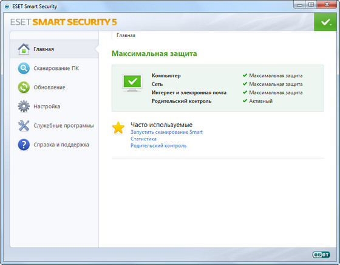Click the bold Компьютер status row label
This screenshot has height=265, width=340.
click(166, 75)
